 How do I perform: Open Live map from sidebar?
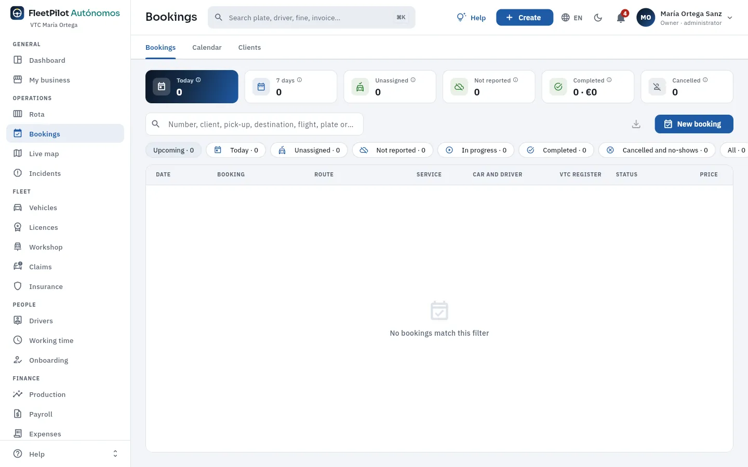(65, 154)
